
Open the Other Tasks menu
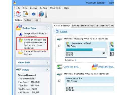[x=56, y=8]
